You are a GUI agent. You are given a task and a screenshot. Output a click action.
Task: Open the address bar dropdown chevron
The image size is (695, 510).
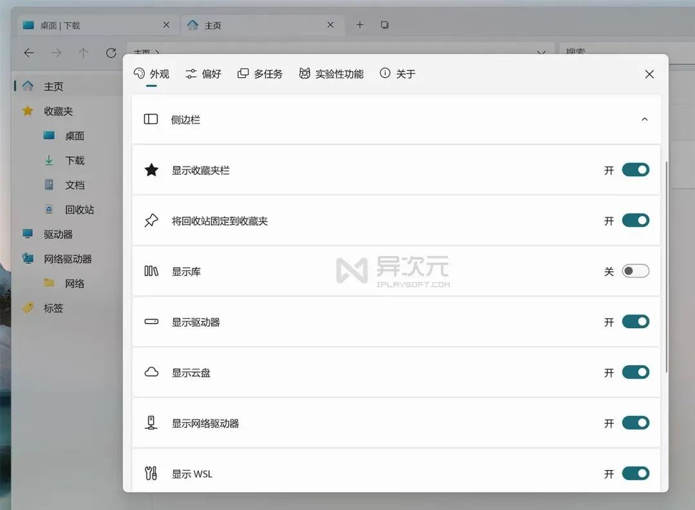point(541,52)
